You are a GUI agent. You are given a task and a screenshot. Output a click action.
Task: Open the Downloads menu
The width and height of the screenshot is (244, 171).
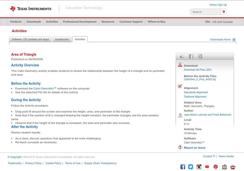tap(34, 22)
